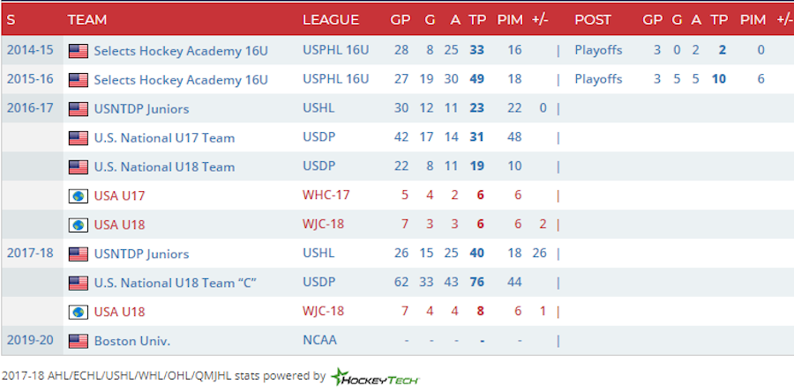Click the LEAGUE column header

pyautogui.click(x=331, y=19)
